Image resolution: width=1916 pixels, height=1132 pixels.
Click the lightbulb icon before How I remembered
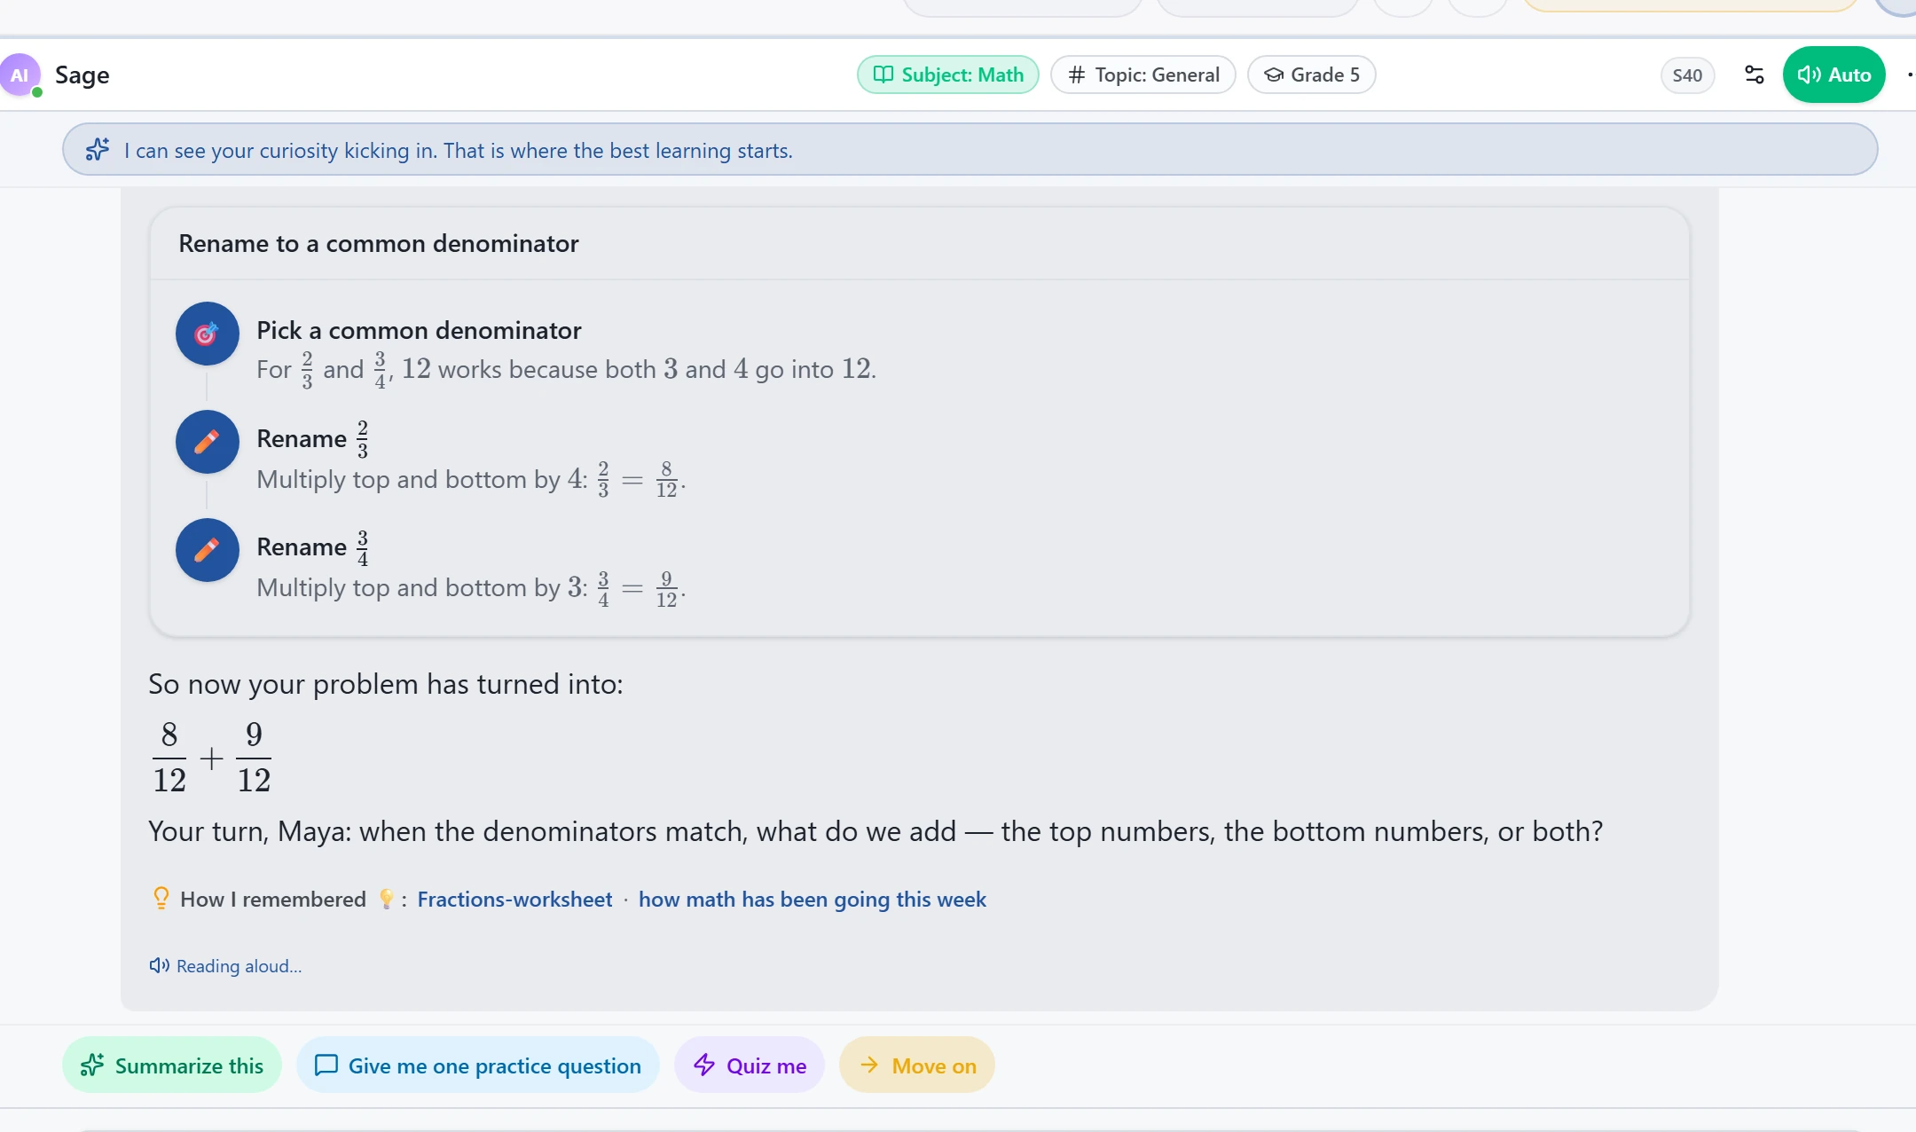(161, 899)
